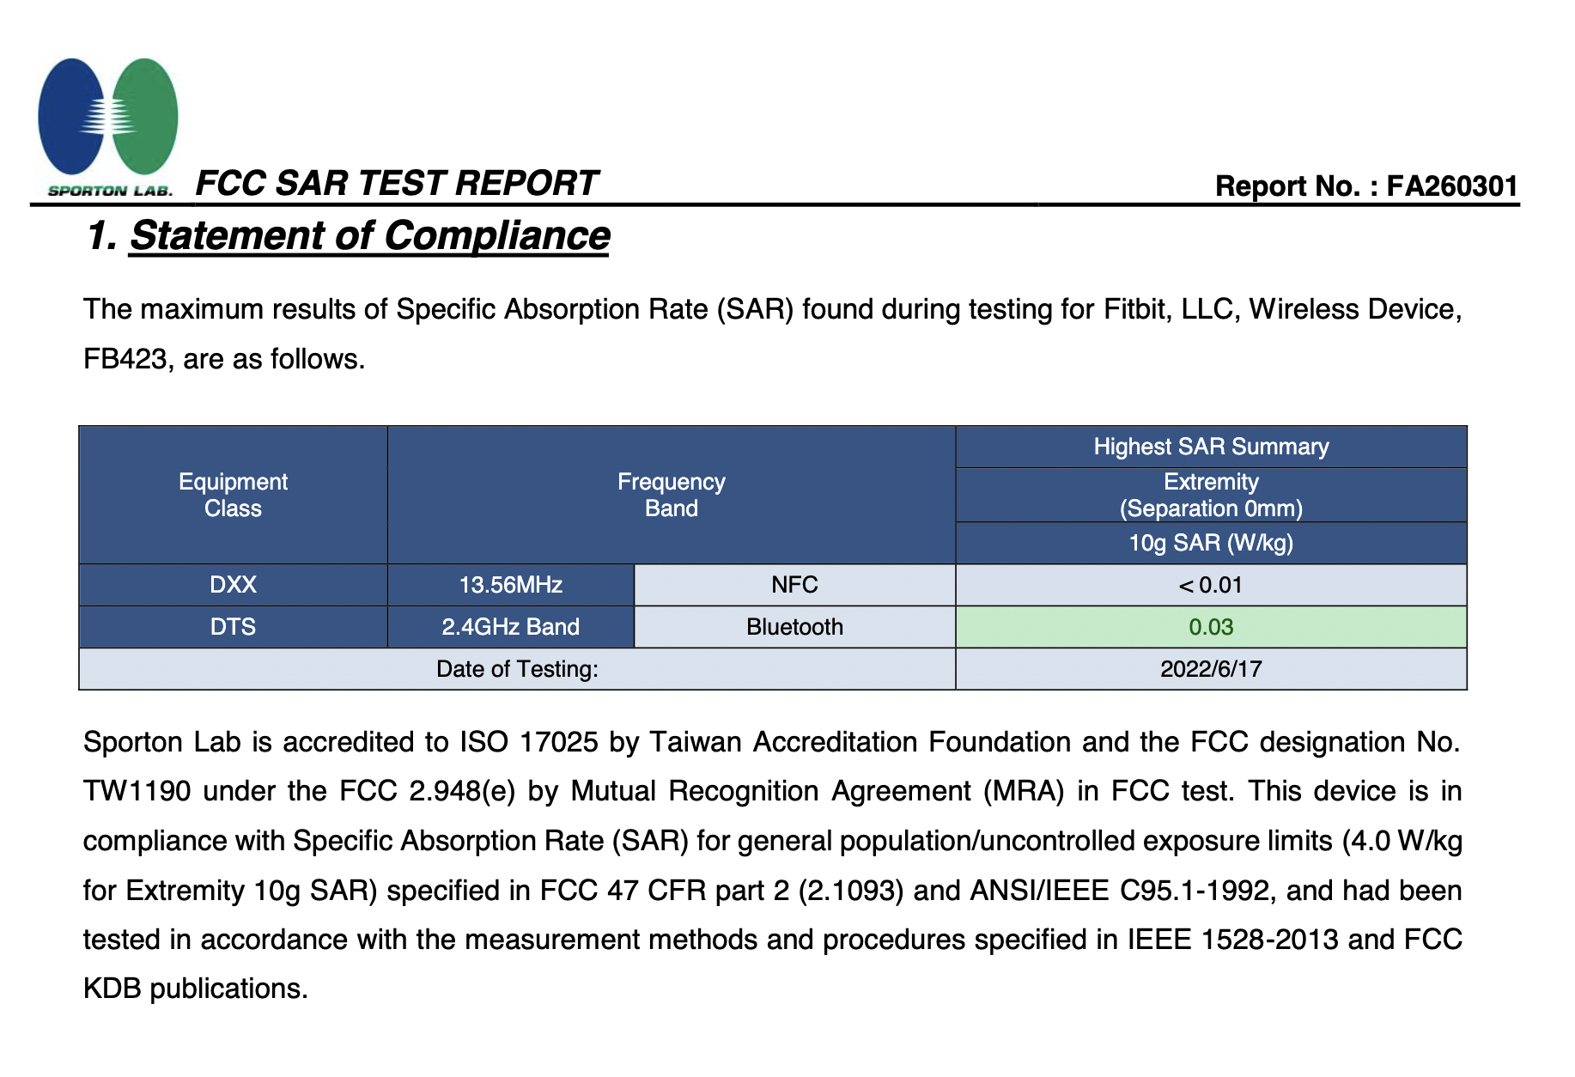Viewport: 1575px width, 1077px height.
Task: Click the Sporton Lab logo
Action: tap(108, 126)
